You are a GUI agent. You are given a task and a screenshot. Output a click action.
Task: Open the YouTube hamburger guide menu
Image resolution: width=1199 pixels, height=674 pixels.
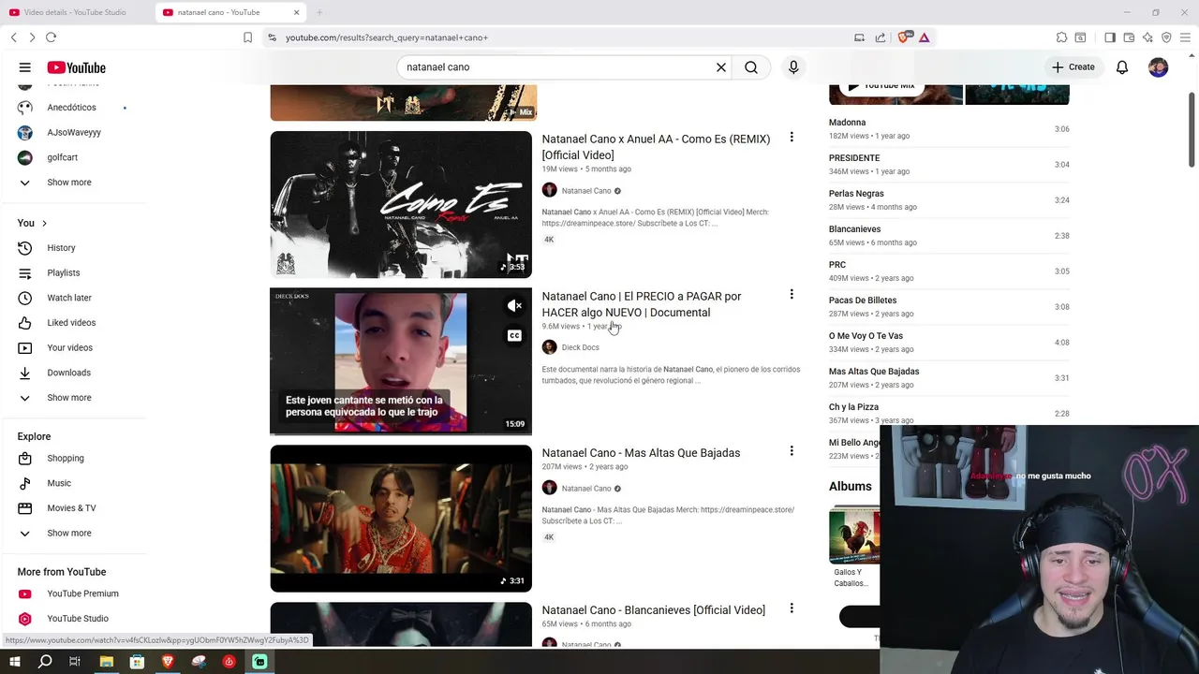tap(25, 67)
